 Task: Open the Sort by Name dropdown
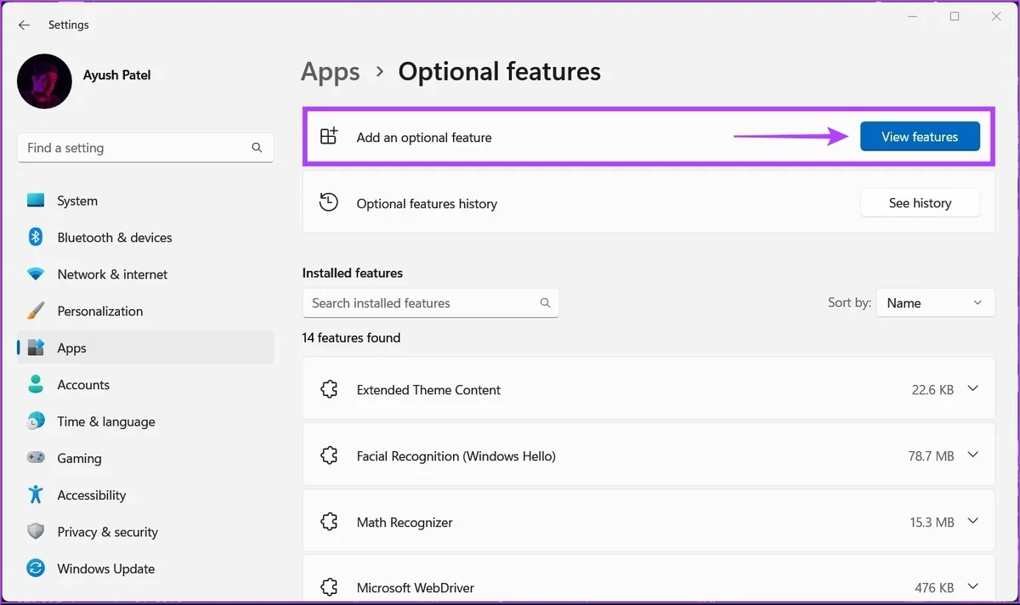[x=935, y=303]
